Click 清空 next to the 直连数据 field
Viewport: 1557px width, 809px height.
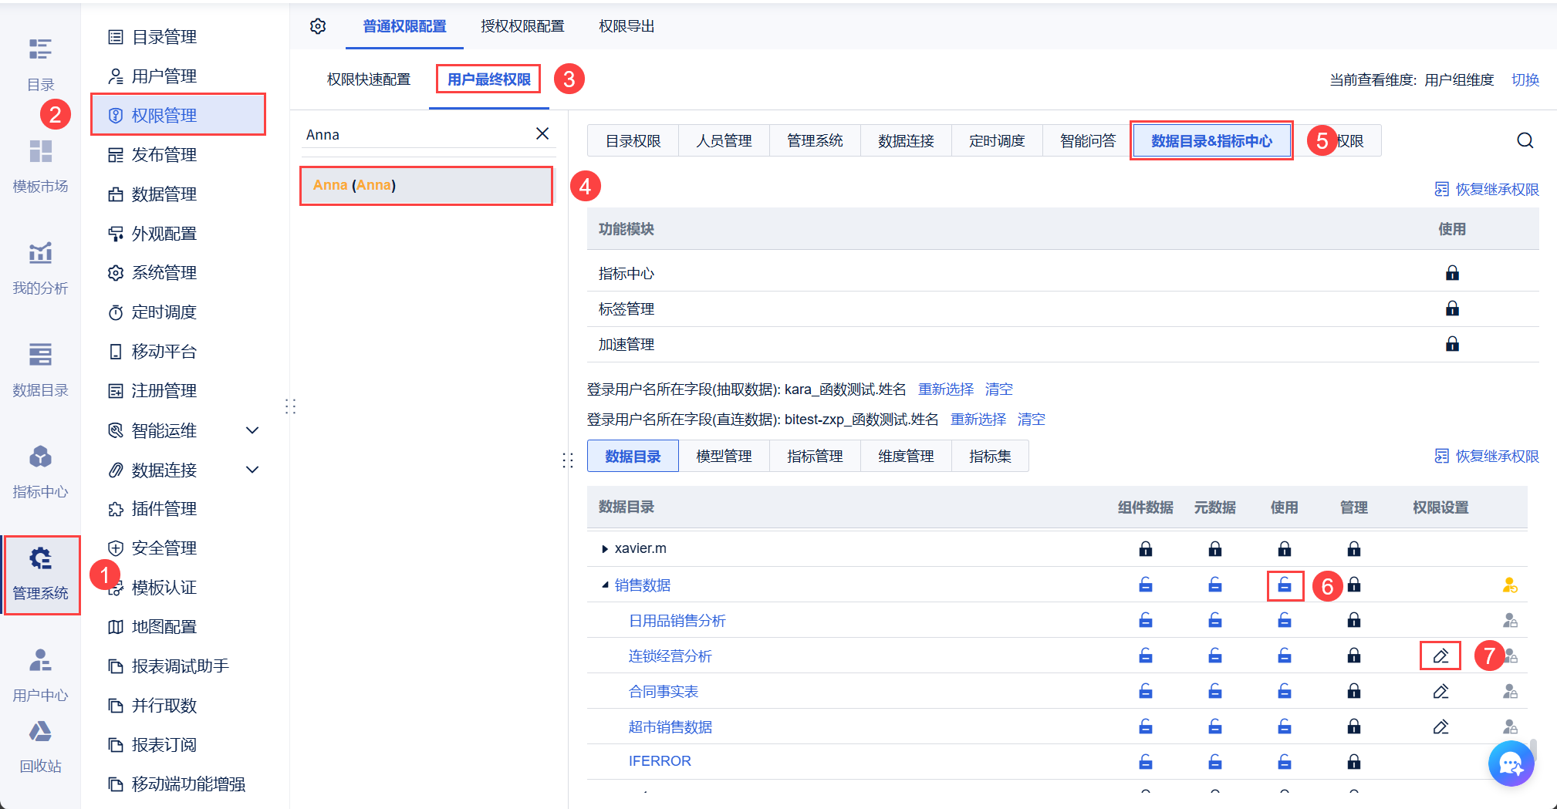1032,419
